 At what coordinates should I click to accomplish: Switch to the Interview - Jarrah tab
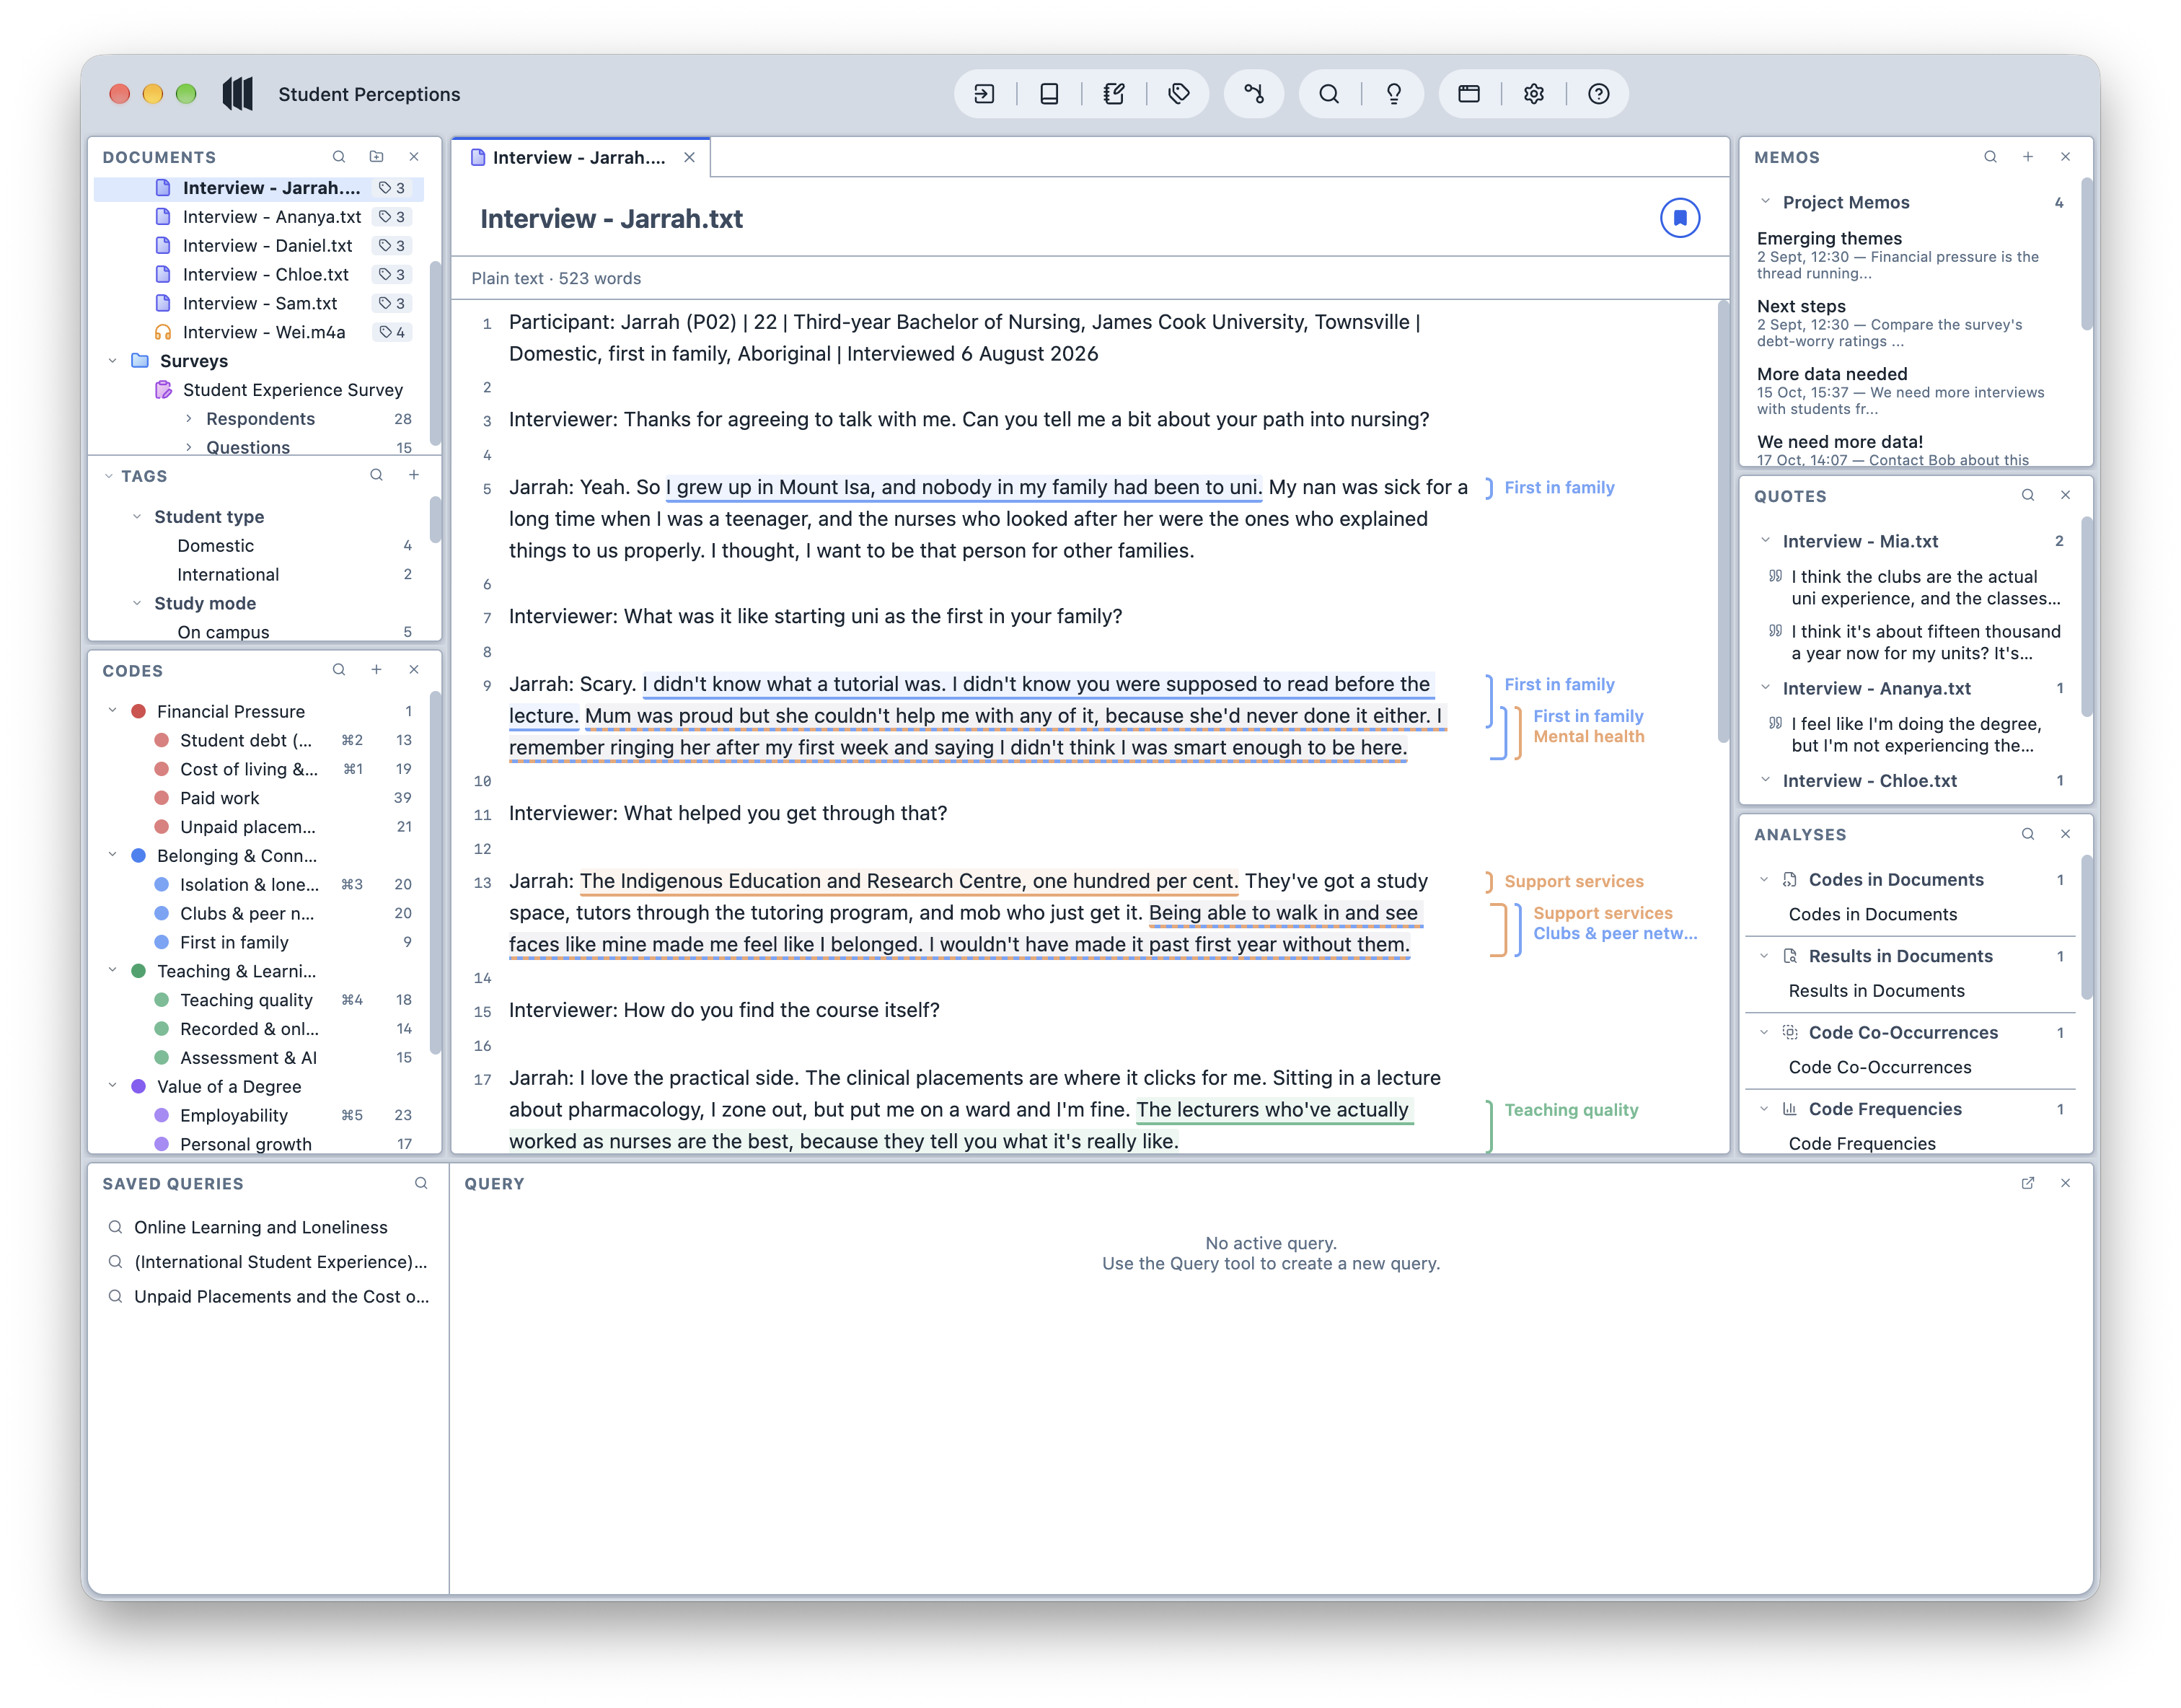pyautogui.click(x=579, y=157)
